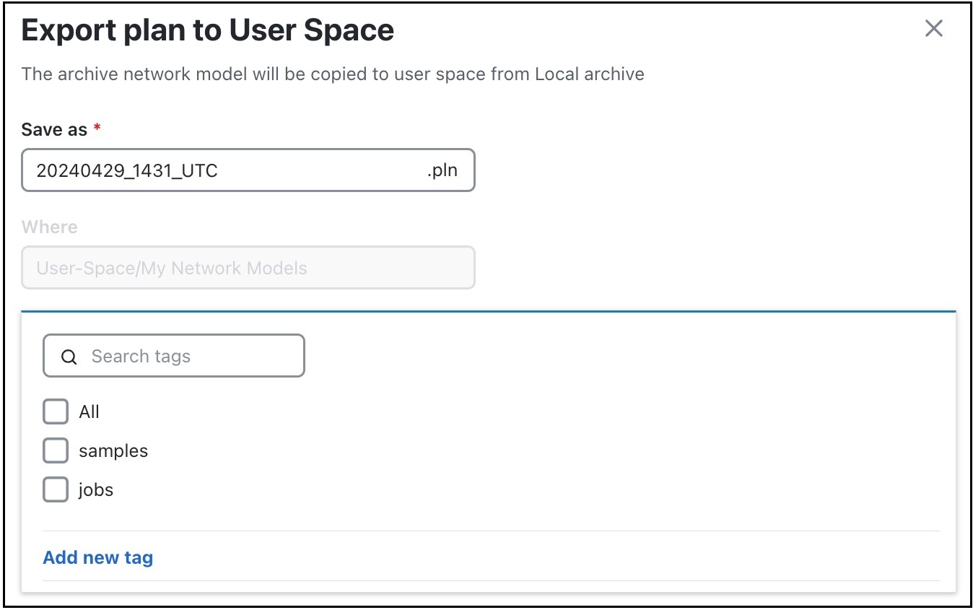
Task: Click the filename input showing 20240429_1431_UTC
Action: coord(217,170)
